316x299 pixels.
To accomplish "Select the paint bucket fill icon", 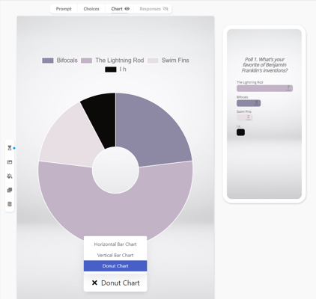I will 10,176.
